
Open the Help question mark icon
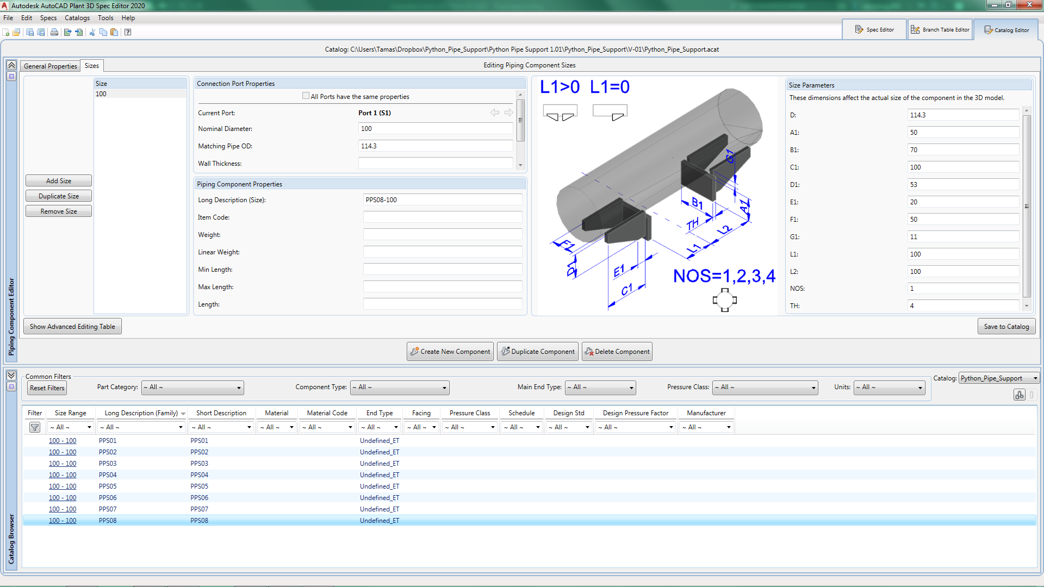point(128,33)
